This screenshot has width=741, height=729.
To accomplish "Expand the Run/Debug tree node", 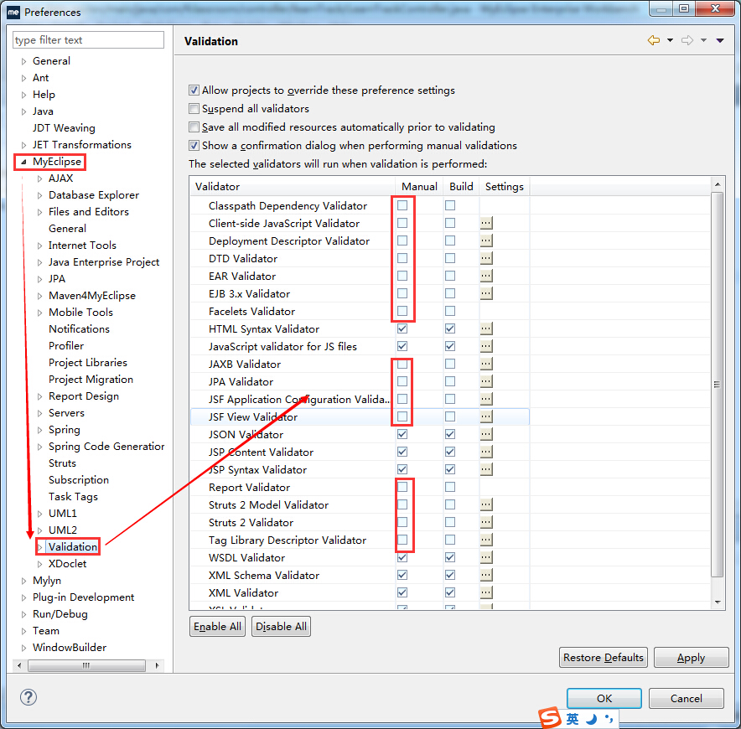I will tap(23, 614).
